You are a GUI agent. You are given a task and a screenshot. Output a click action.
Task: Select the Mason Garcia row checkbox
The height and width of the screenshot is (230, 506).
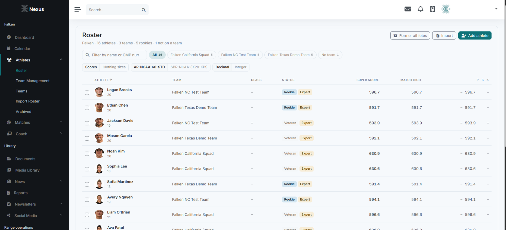pyautogui.click(x=87, y=138)
